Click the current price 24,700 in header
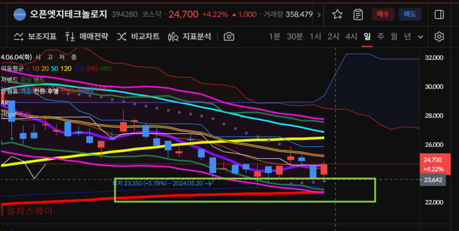 [x=183, y=14]
